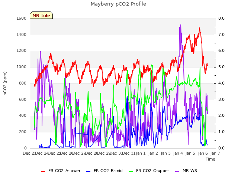Click the FR_CO2_A-lower legend label
The width and height of the screenshot is (238, 178).
(x=64, y=171)
